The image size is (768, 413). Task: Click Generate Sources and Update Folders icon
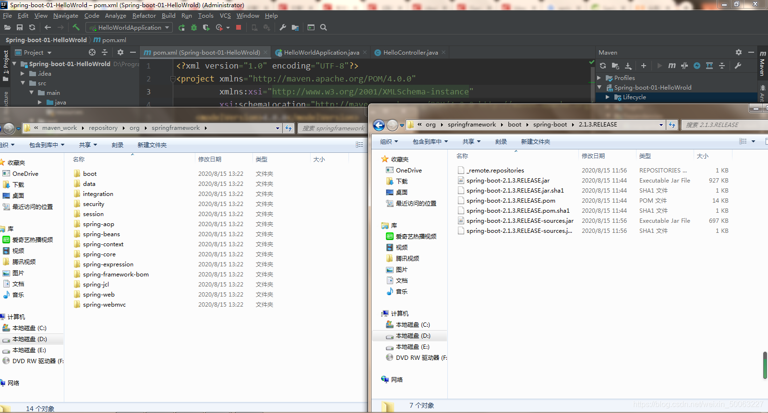coord(615,66)
